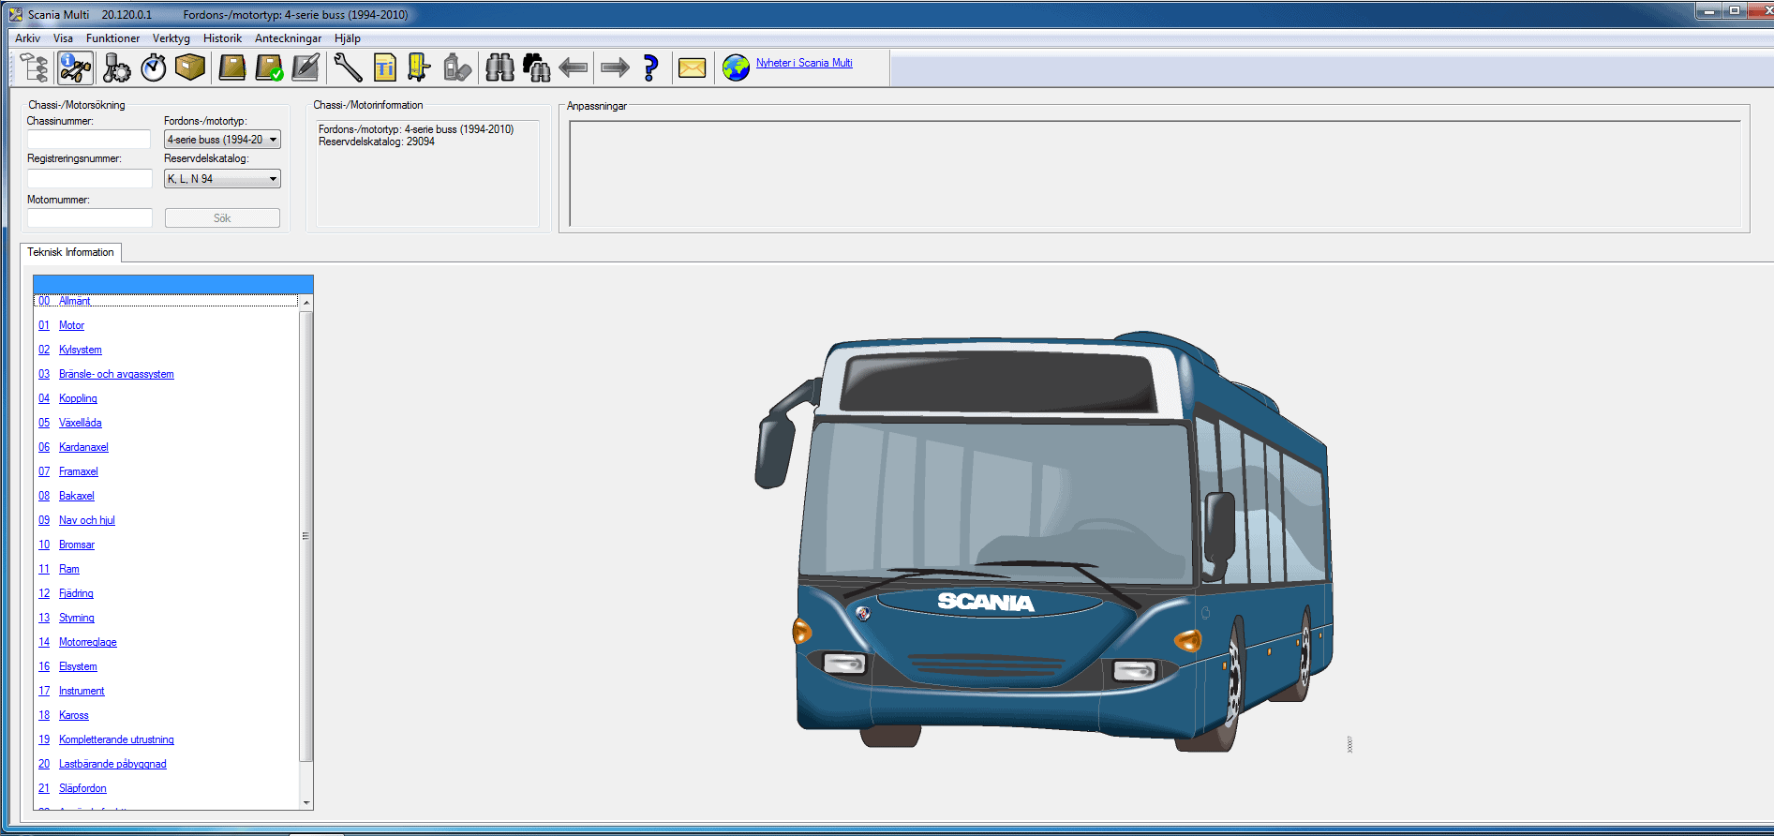Screen dimensions: 1774x836
Task: Open the Hjälp menu
Action: pos(348,38)
